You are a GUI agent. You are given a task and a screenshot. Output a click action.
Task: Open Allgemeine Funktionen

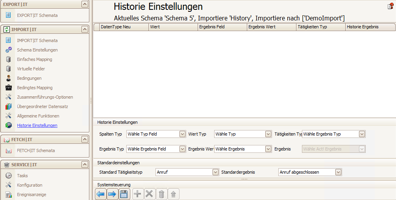(38, 116)
